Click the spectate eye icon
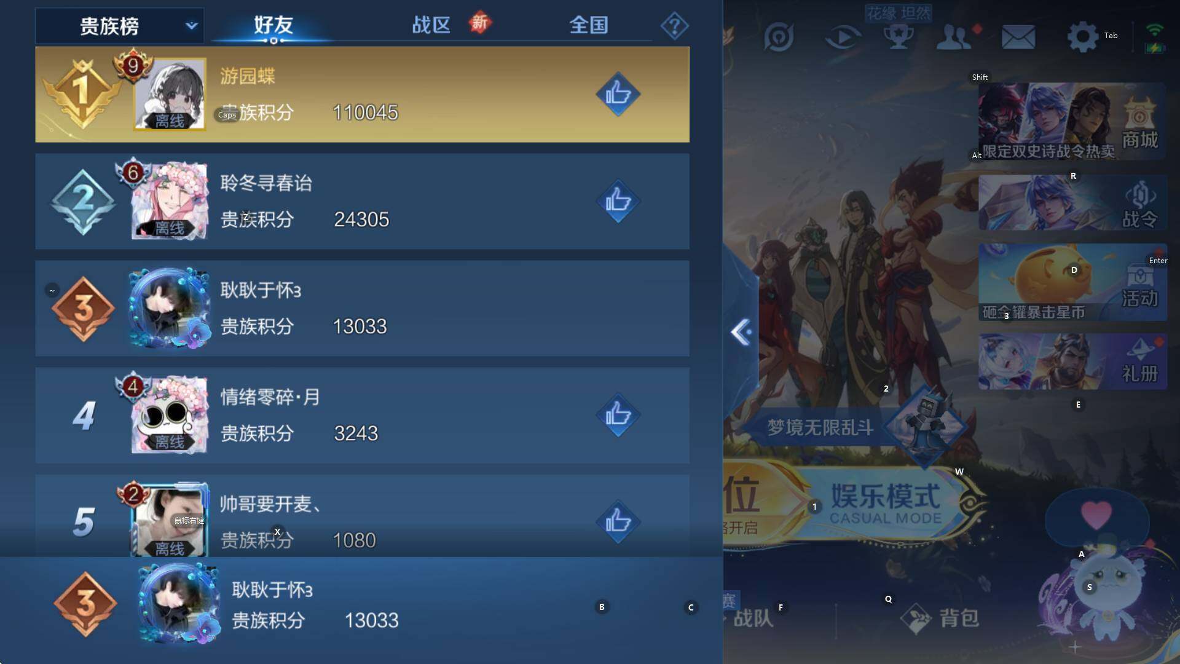 tap(842, 37)
